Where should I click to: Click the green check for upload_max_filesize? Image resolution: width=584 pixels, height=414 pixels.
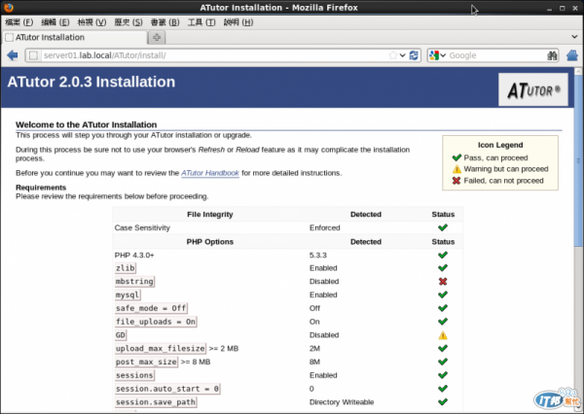[x=443, y=349]
